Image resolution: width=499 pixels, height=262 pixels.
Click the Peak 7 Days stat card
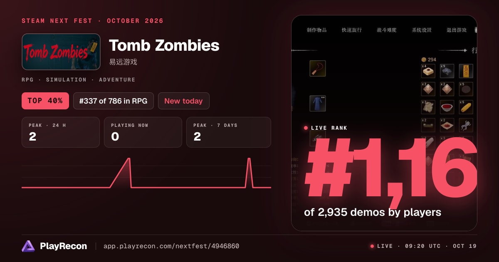coord(229,132)
